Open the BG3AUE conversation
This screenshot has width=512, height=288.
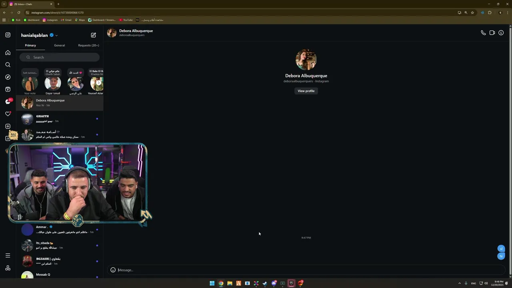[60, 261]
